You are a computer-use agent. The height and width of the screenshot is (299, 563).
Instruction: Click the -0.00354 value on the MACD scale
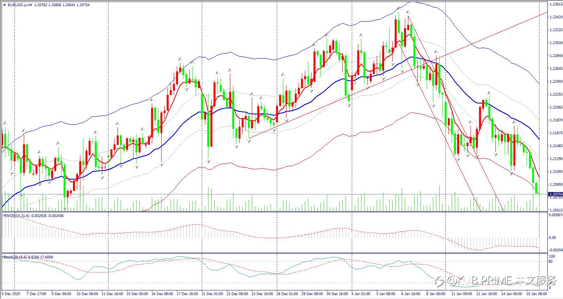click(x=556, y=250)
